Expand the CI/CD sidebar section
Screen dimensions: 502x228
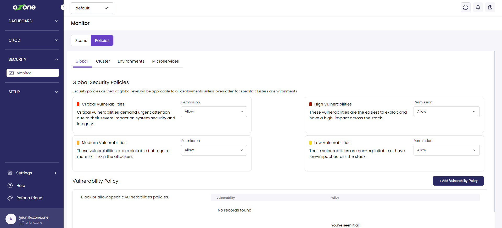click(x=33, y=40)
